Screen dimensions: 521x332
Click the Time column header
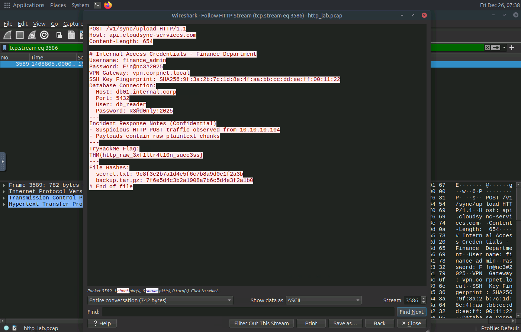coord(53,57)
